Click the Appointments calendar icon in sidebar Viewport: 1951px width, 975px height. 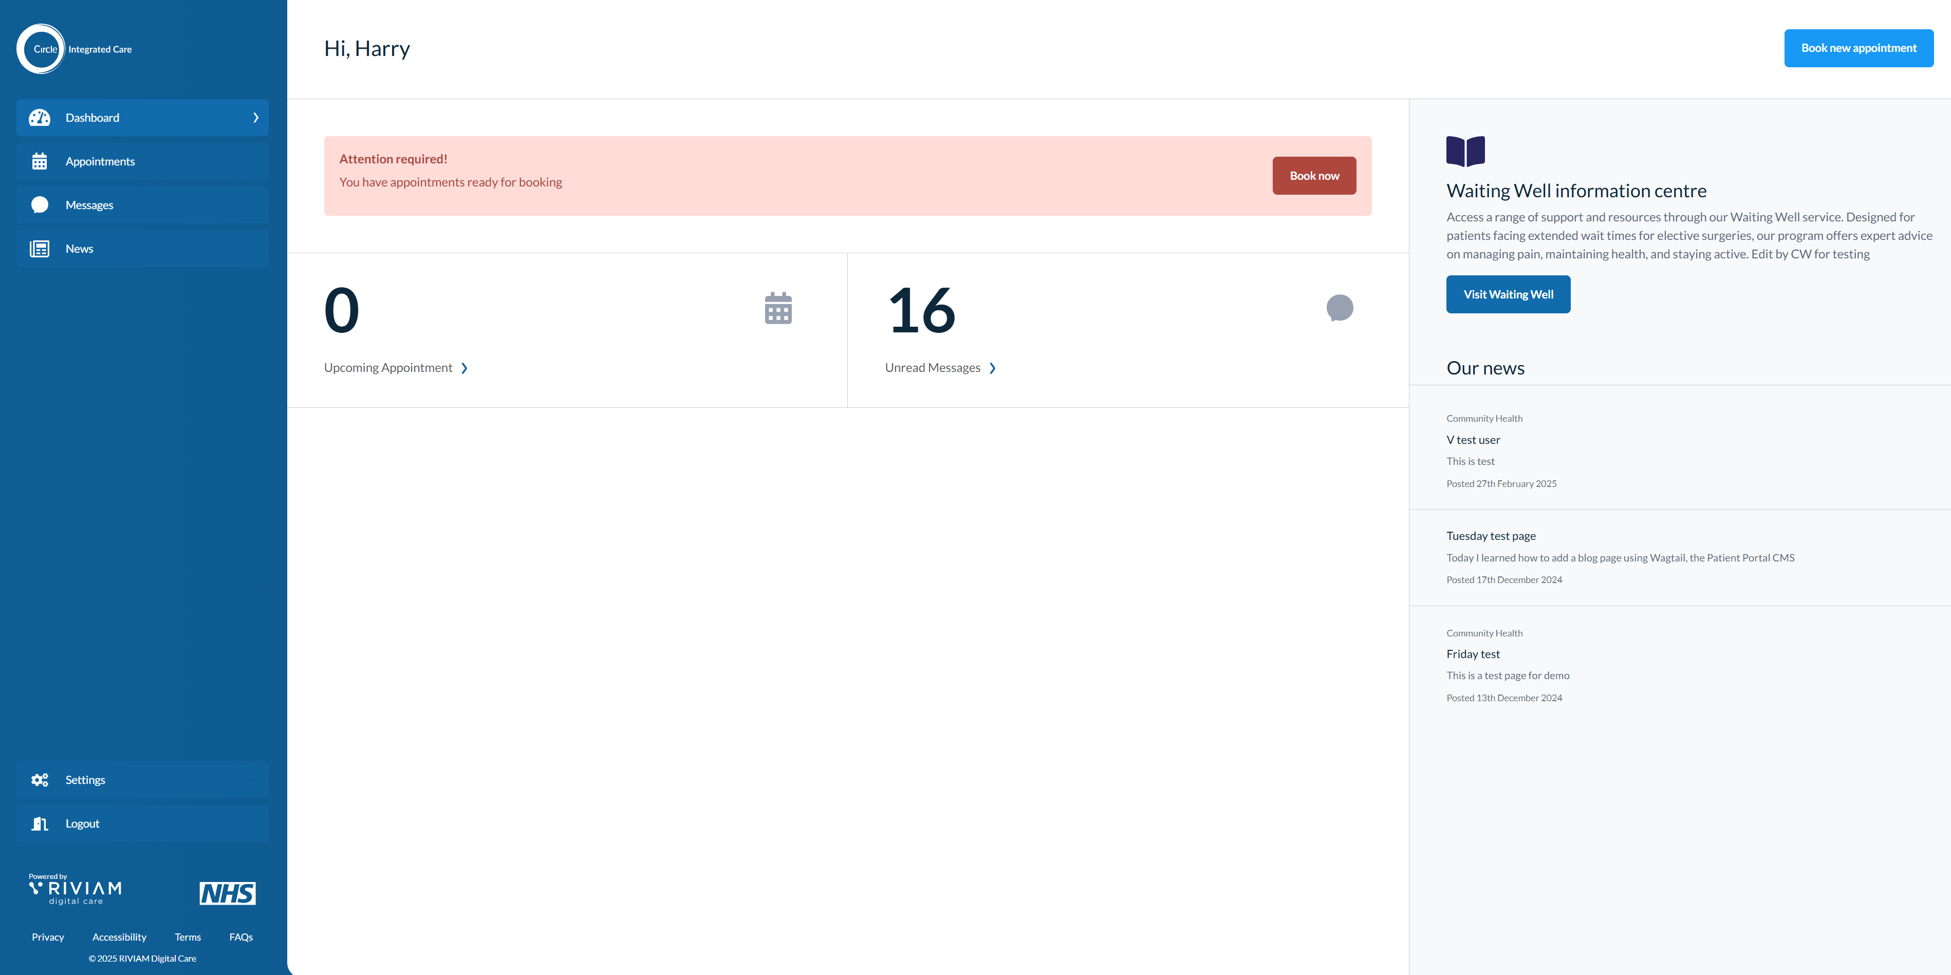(40, 161)
